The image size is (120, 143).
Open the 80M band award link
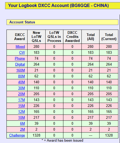[22, 76]
